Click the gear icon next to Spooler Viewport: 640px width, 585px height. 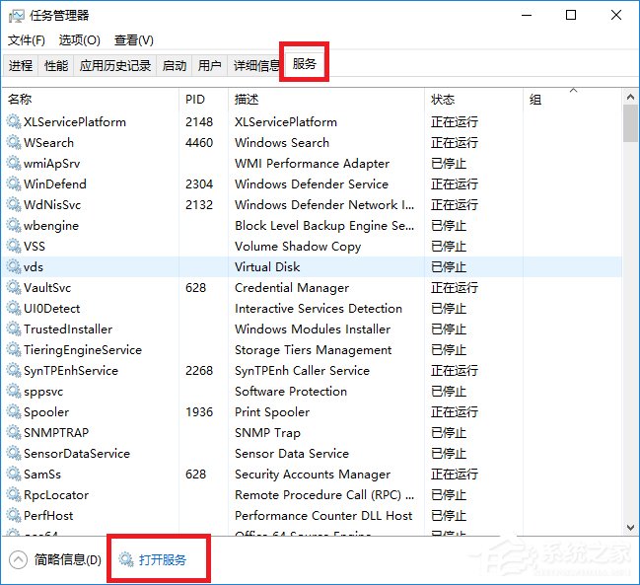click(x=14, y=412)
